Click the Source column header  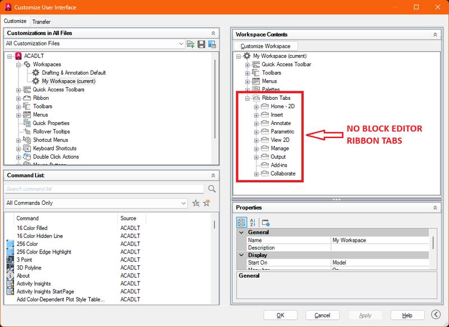click(132, 218)
